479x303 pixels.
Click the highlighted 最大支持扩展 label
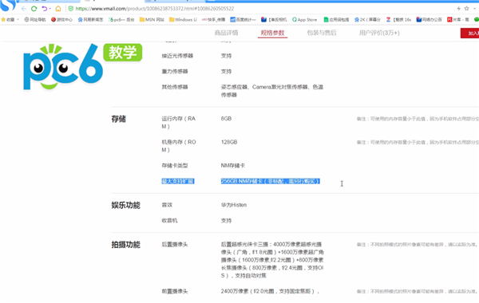click(178, 181)
